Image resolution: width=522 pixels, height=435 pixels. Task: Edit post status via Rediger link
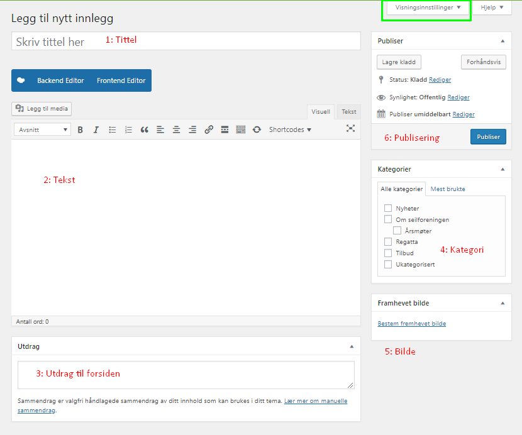pyautogui.click(x=440, y=80)
